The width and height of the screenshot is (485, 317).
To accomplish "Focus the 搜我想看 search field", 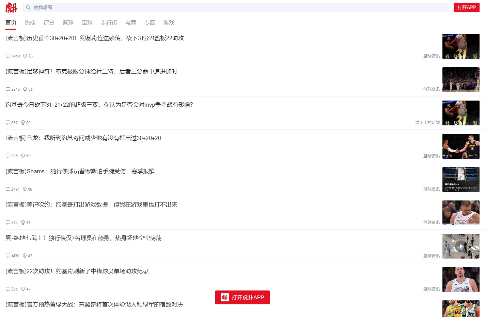I will tap(236, 7).
